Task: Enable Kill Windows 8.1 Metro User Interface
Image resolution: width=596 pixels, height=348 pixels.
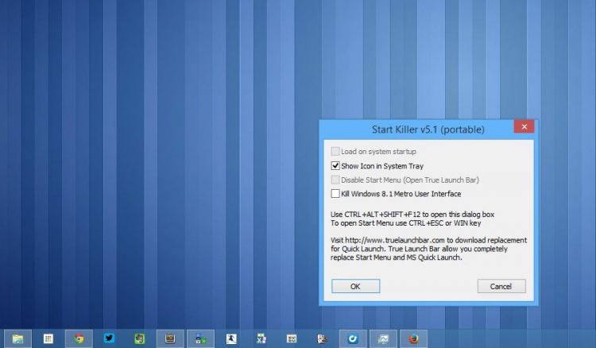Action: coord(335,193)
